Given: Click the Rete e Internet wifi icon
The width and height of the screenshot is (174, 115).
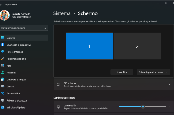Looking at the screenshot, I should coord(3,52).
